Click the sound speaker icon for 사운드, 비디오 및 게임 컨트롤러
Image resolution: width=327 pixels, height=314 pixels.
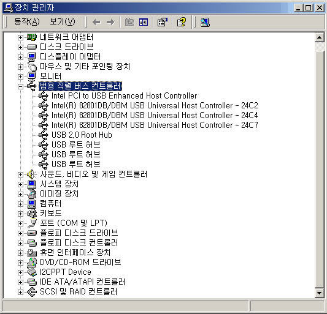pos(32,174)
